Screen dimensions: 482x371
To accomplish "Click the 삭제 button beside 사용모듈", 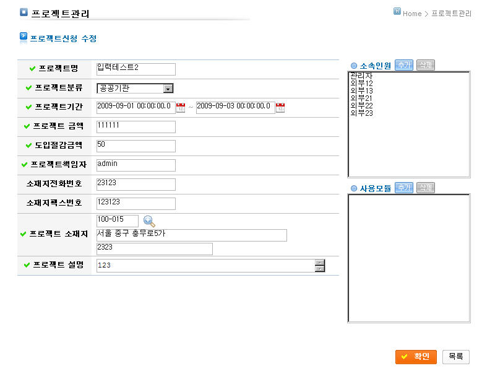I will tap(425, 188).
